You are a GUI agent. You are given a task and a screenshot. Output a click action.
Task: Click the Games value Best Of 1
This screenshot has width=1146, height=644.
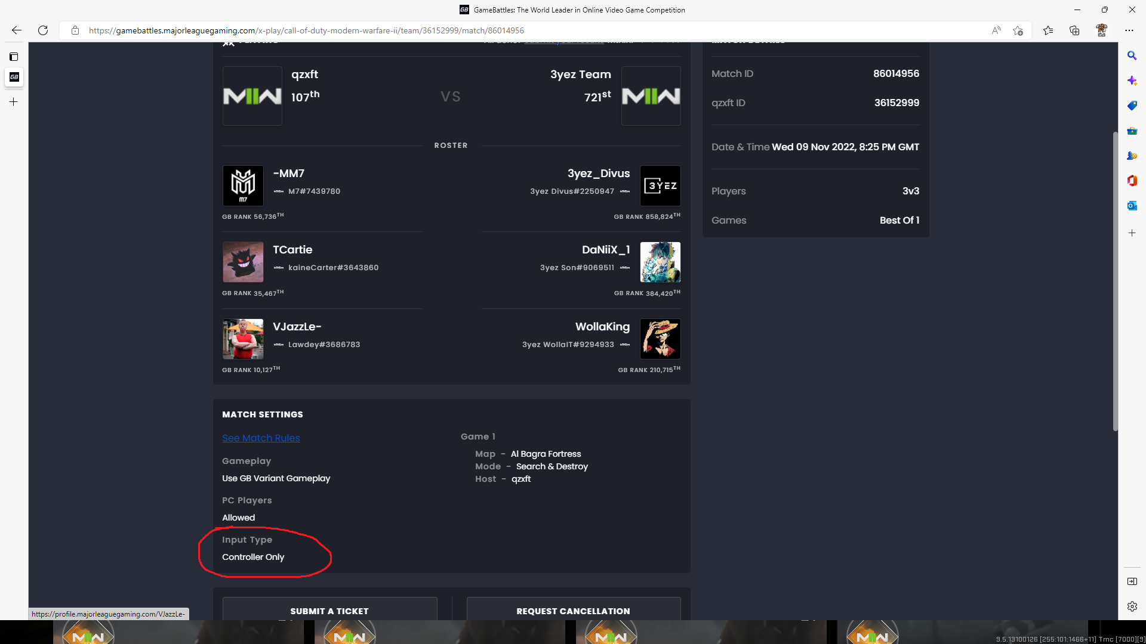click(899, 220)
